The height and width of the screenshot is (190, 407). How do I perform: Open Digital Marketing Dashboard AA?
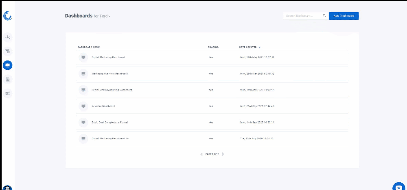(x=110, y=138)
